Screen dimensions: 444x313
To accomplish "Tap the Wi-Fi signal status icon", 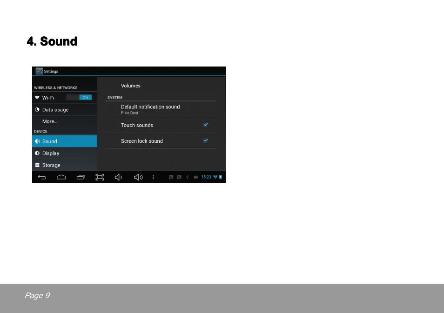I will [x=215, y=177].
